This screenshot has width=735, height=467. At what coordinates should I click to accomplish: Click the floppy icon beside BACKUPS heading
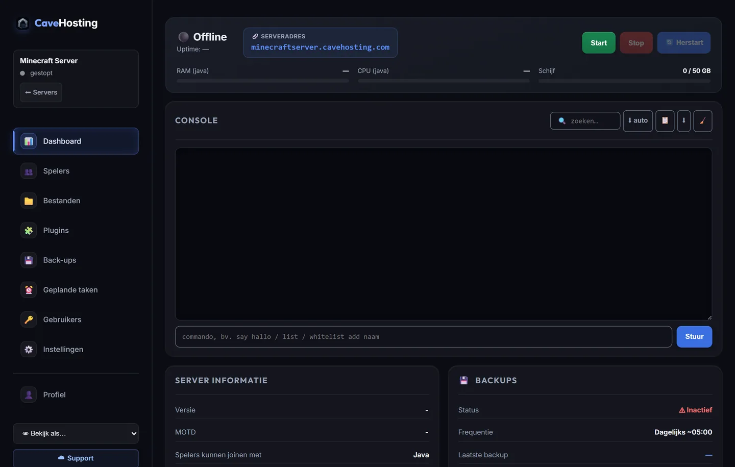(x=463, y=380)
